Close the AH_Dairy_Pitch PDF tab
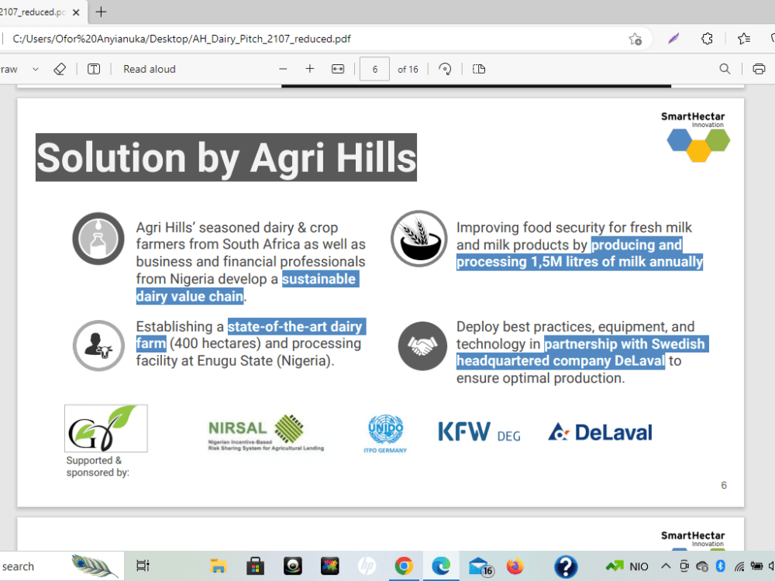 coord(76,12)
